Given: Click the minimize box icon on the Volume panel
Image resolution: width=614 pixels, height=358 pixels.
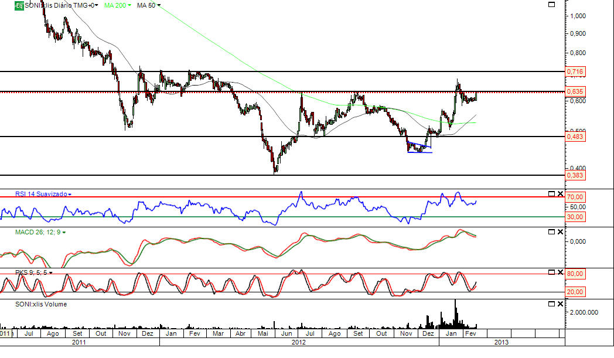Looking at the screenshot, I should [550, 304].
